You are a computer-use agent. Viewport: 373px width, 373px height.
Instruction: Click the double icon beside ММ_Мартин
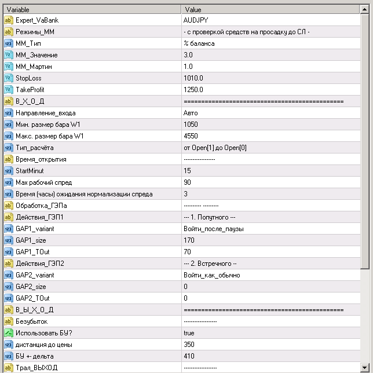click(x=8, y=67)
